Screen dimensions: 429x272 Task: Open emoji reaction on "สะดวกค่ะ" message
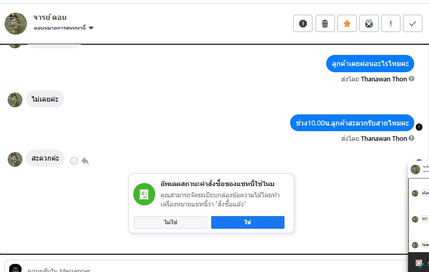point(74,161)
